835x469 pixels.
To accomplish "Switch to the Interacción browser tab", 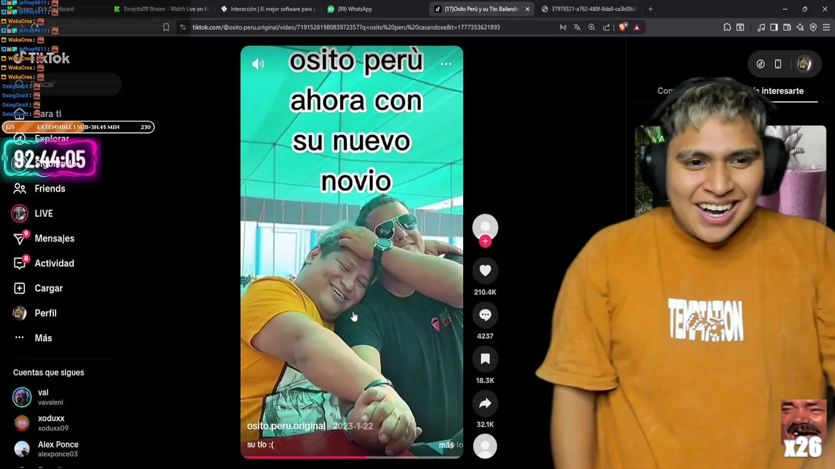I will pyautogui.click(x=267, y=9).
